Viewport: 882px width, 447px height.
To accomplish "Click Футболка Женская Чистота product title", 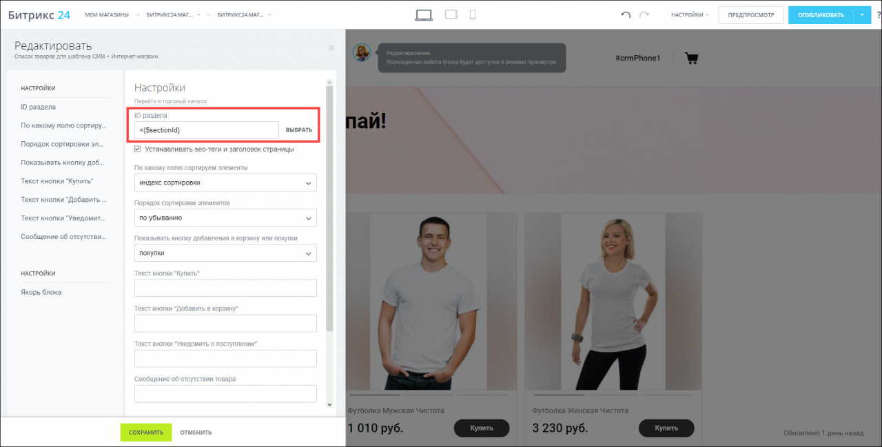I will (580, 410).
